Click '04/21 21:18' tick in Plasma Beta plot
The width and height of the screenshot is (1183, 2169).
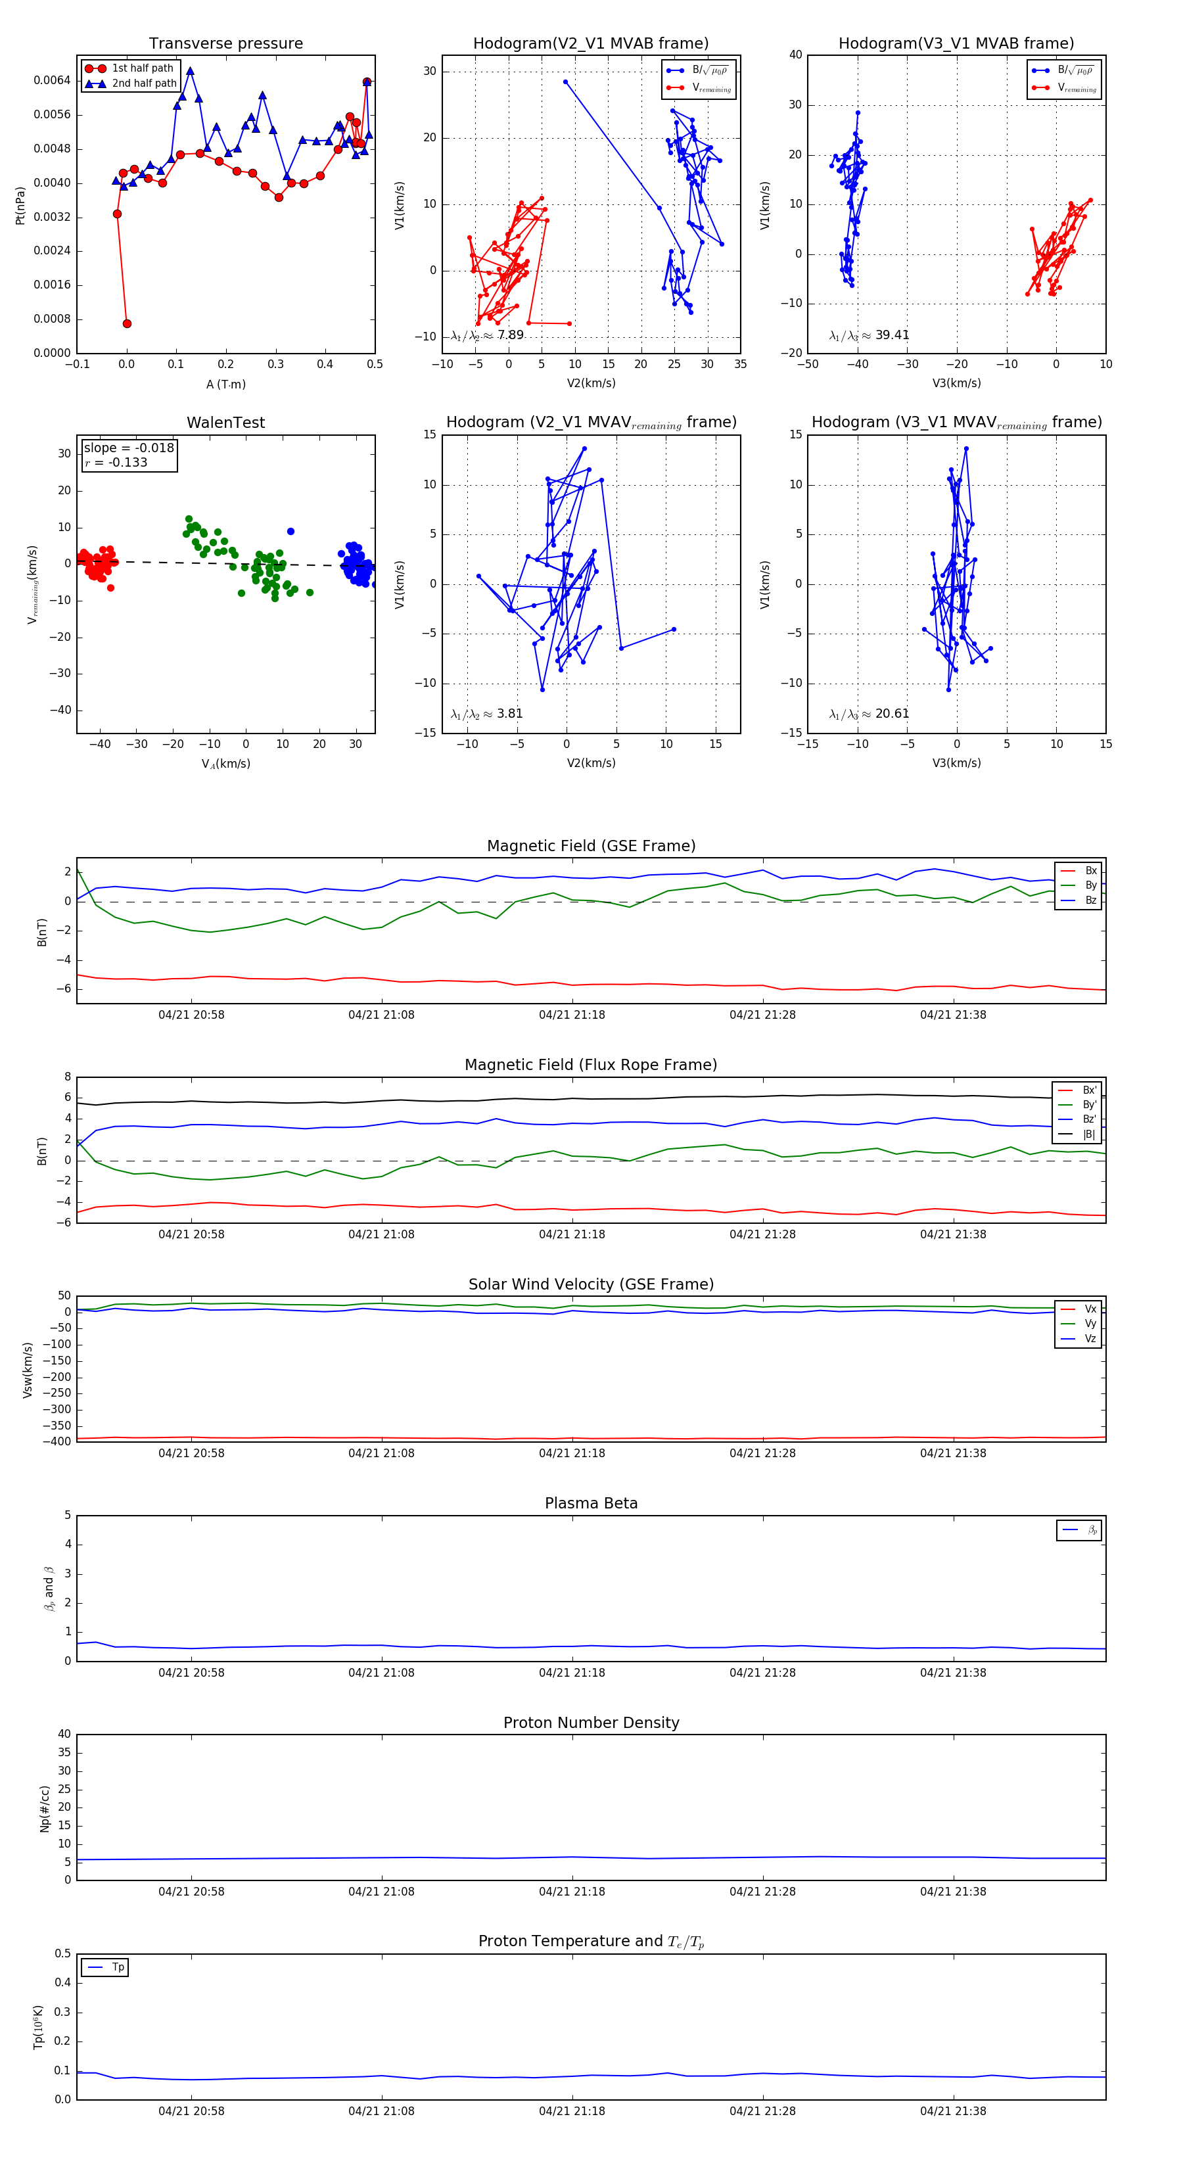point(572,1673)
